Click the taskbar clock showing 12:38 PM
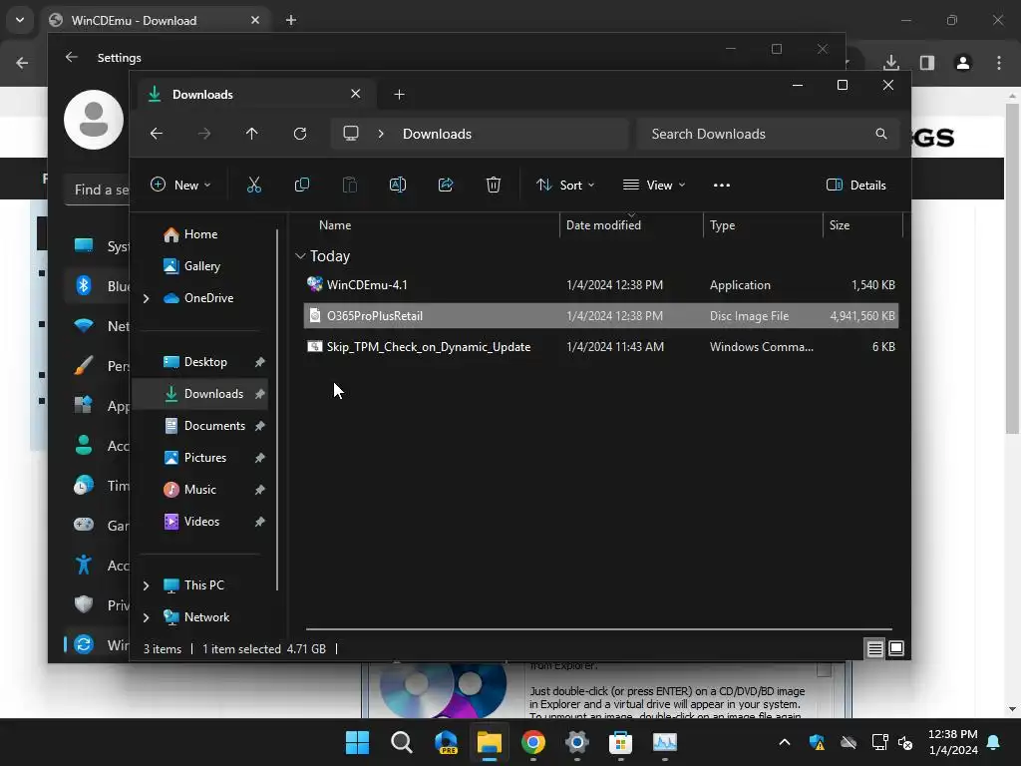This screenshot has width=1021, height=766. tap(952, 742)
